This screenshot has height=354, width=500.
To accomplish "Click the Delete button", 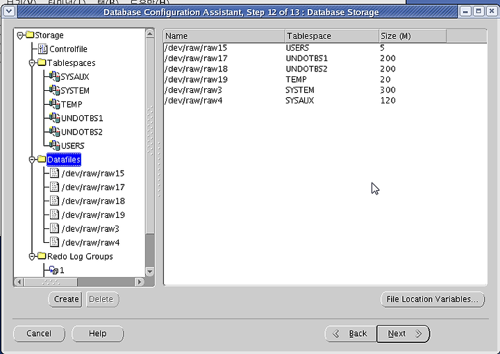I will pyautogui.click(x=102, y=299).
